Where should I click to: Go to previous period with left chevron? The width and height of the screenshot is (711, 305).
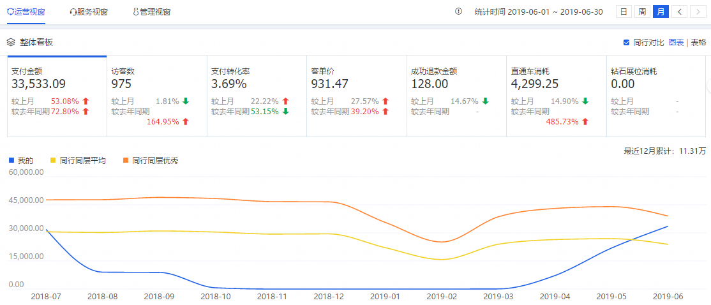pyautogui.click(x=680, y=11)
